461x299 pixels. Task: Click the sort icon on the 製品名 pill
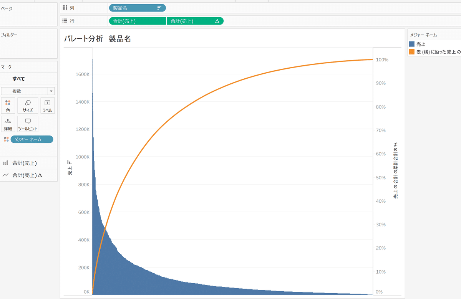(160, 8)
